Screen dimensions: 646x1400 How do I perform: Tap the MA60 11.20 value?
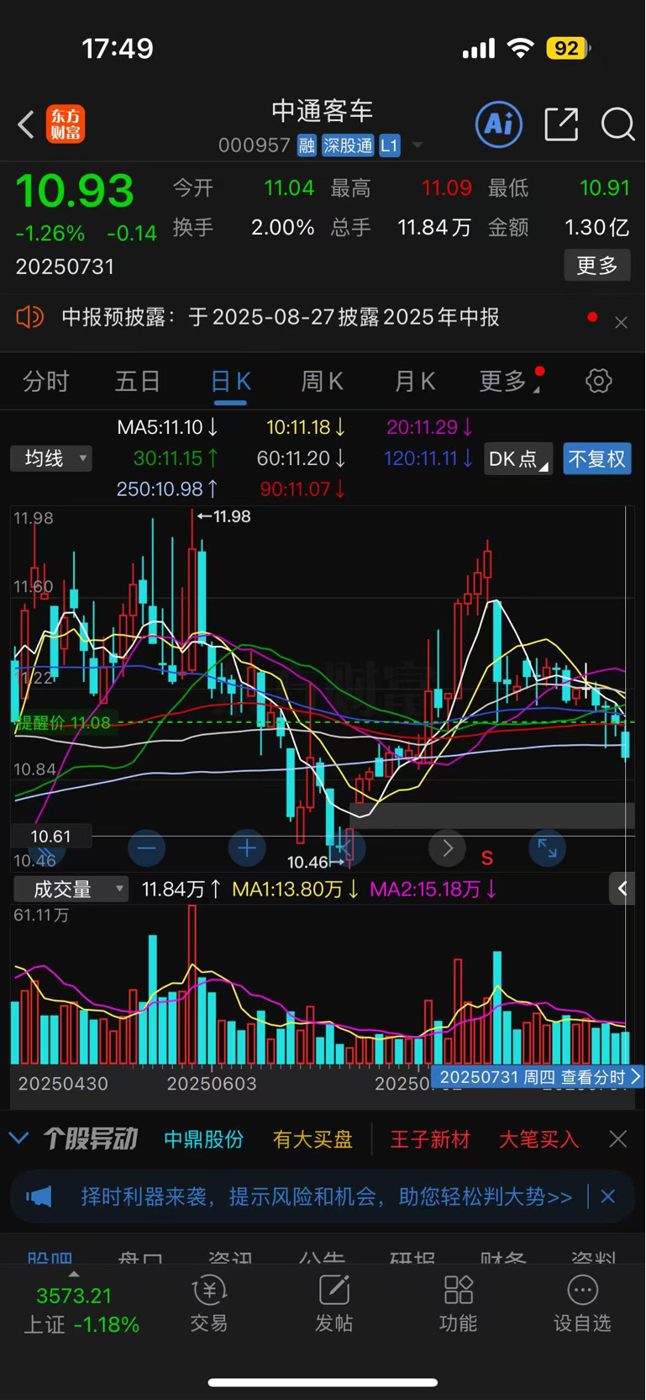tap(302, 458)
